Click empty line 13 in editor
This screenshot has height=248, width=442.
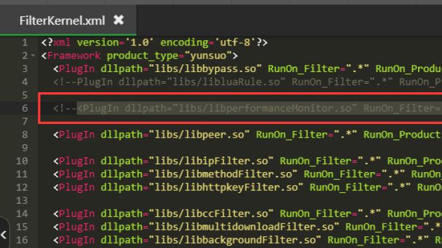coord(240,201)
